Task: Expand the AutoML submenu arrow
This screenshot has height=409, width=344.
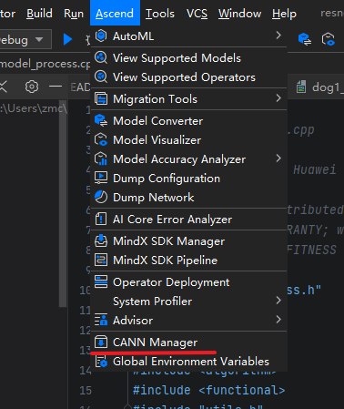Action: [x=278, y=36]
